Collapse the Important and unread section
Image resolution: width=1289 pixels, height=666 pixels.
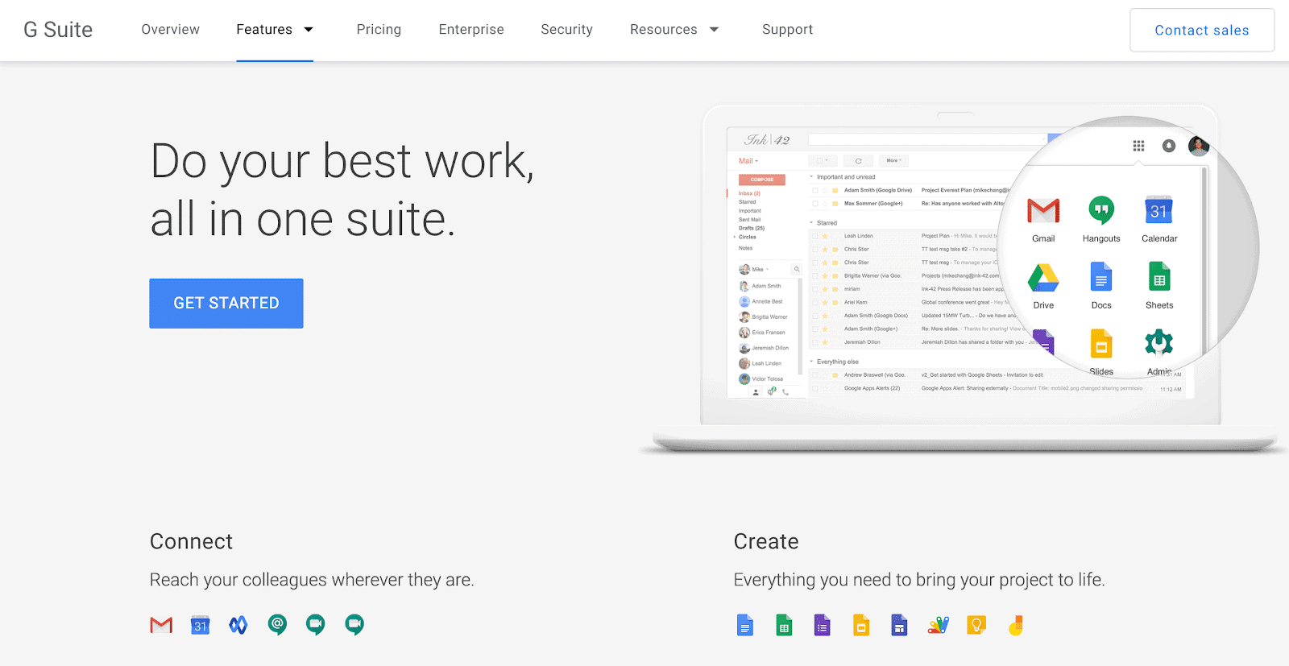pos(811,177)
